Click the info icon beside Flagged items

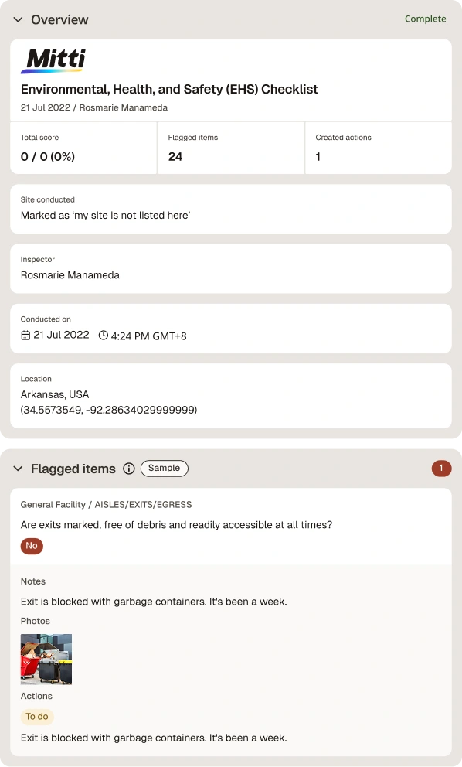click(x=128, y=469)
